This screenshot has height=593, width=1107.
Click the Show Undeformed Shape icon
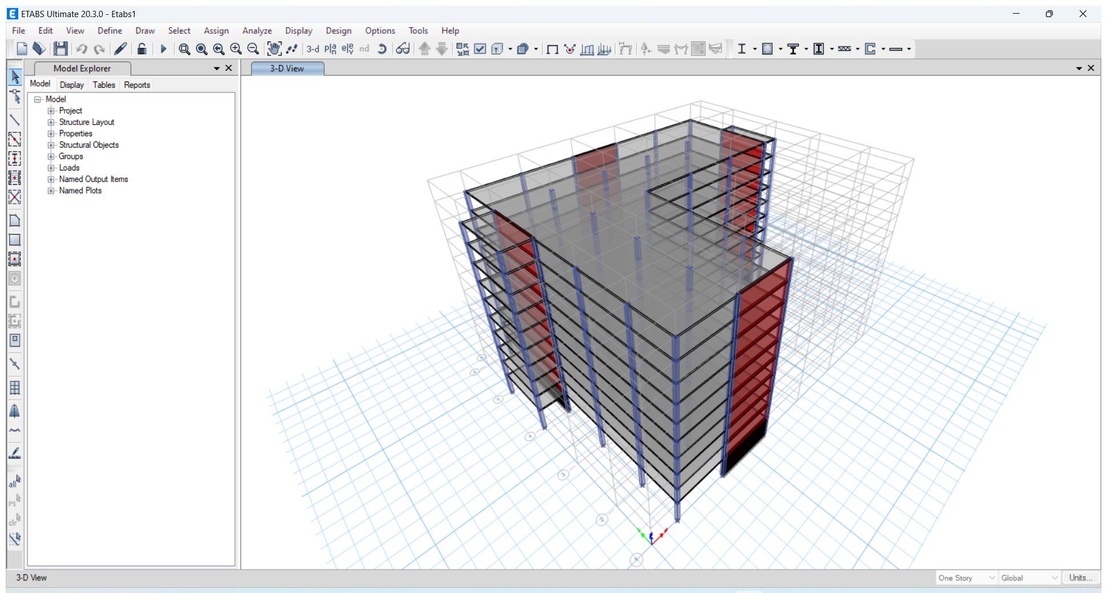(552, 49)
